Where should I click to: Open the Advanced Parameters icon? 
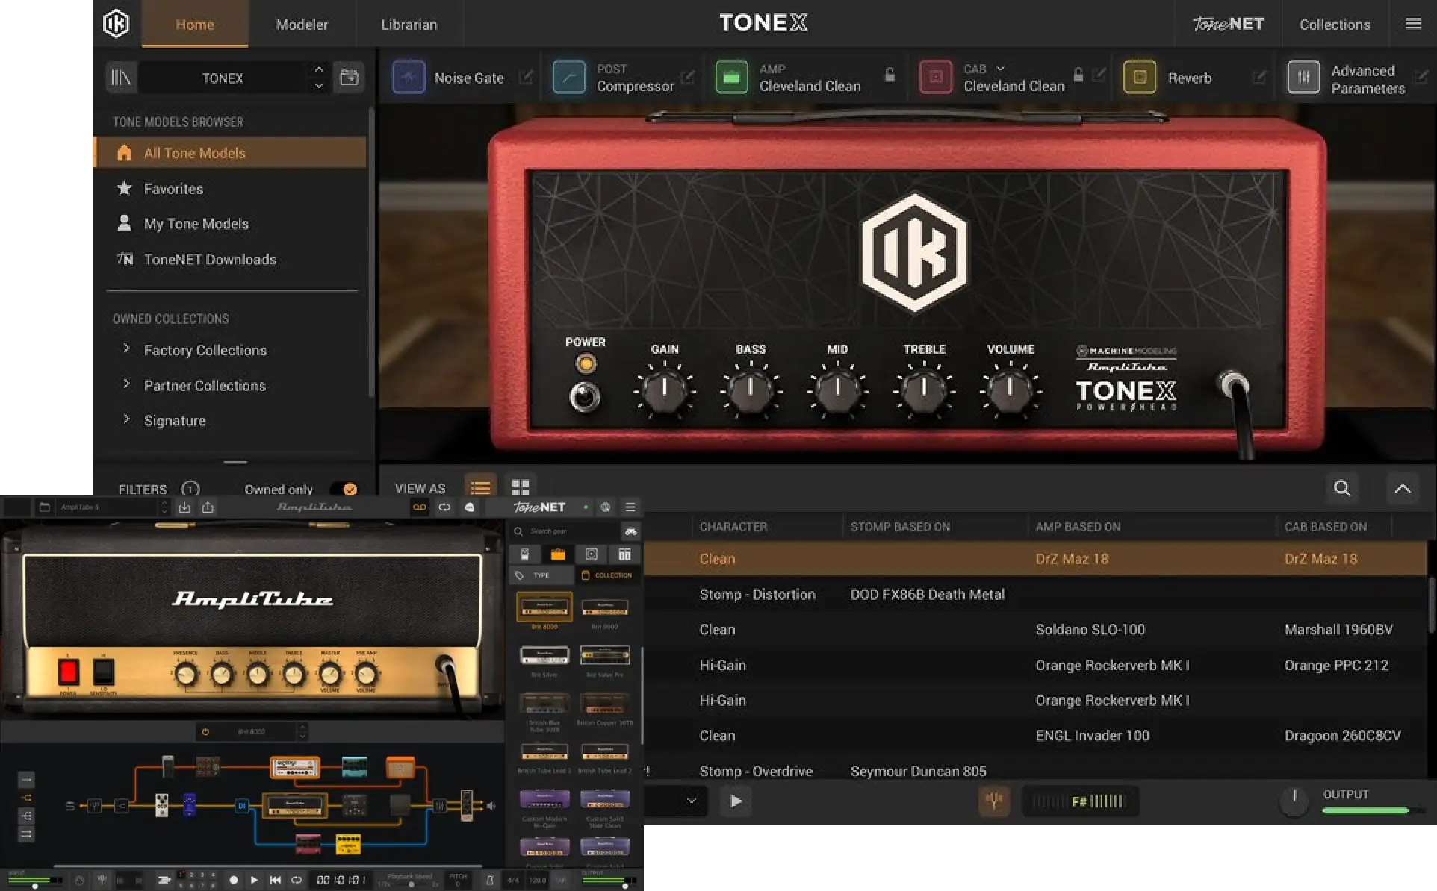(x=1303, y=78)
